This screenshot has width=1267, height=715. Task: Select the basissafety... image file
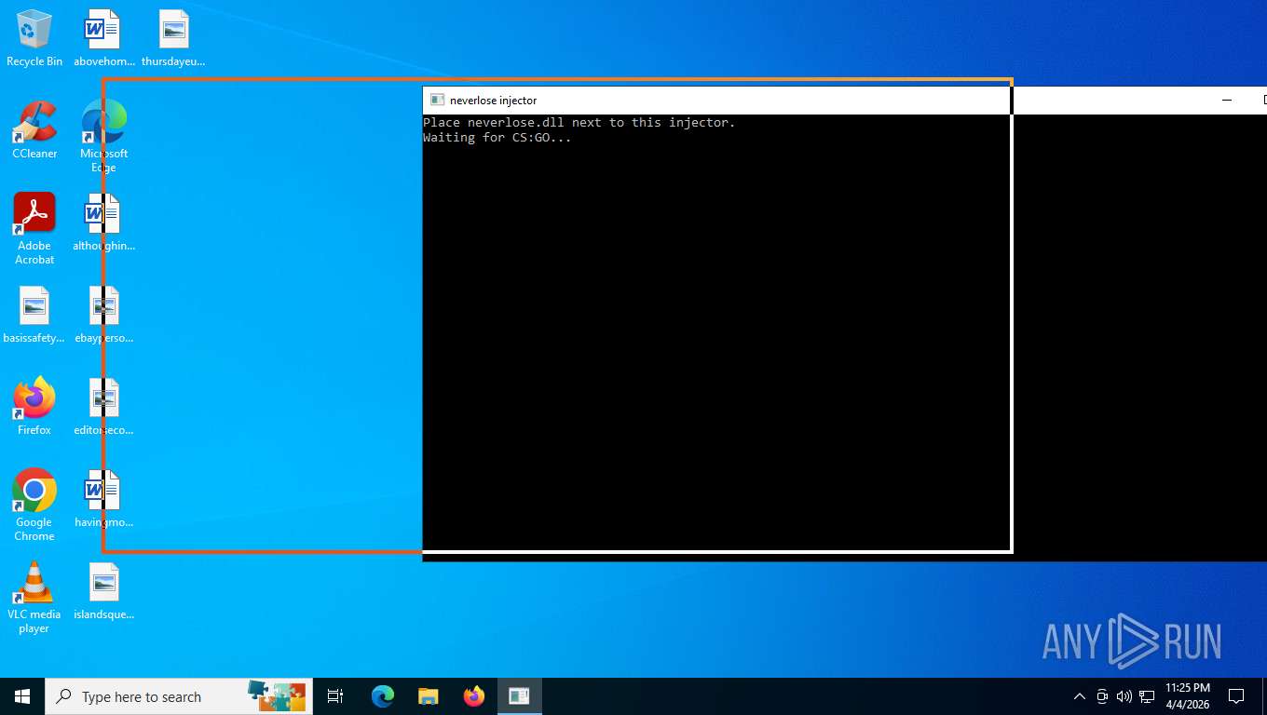tap(34, 316)
